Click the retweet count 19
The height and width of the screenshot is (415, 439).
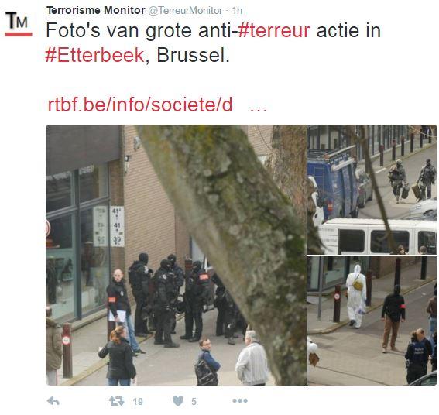(x=138, y=402)
